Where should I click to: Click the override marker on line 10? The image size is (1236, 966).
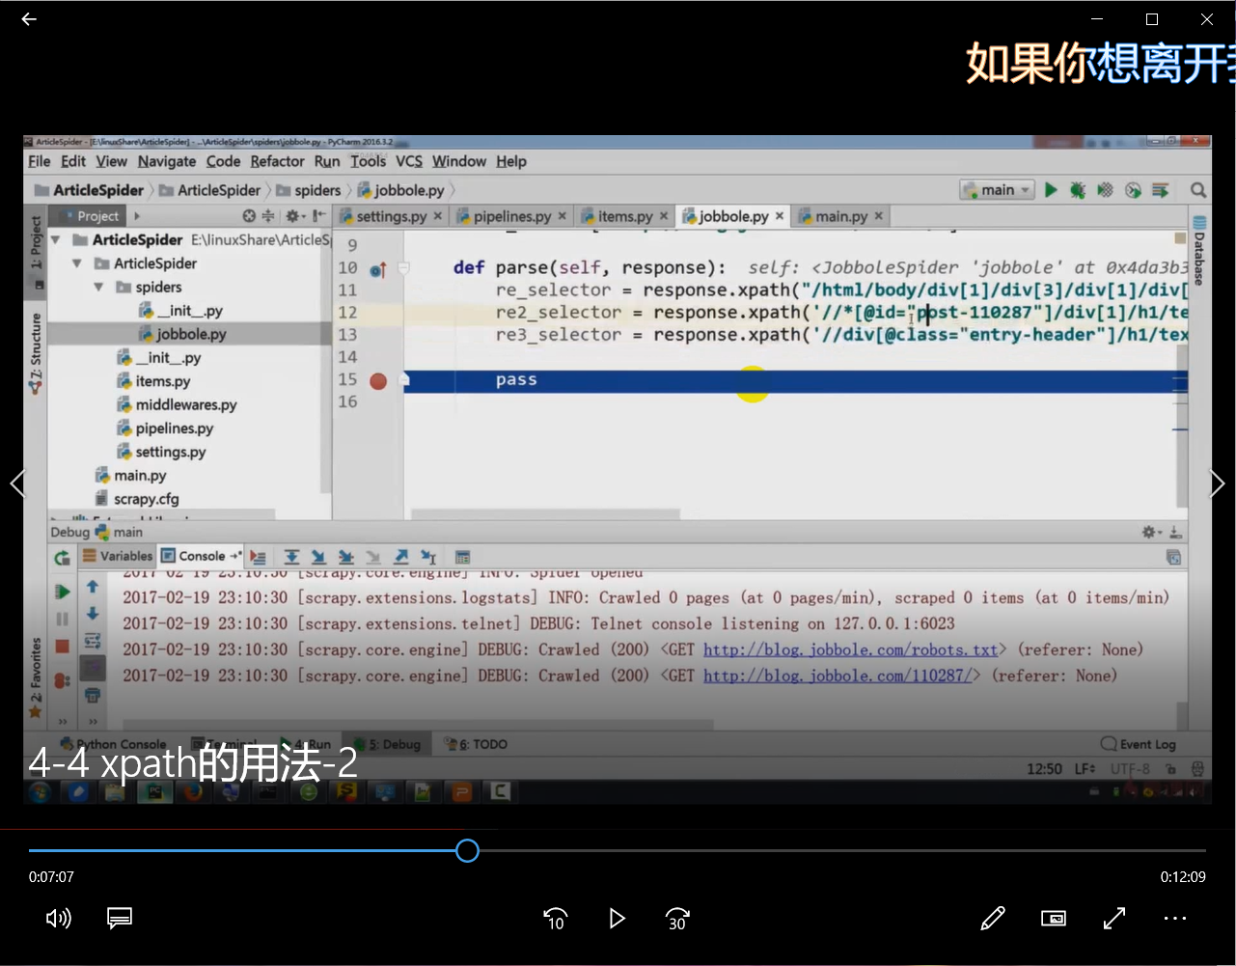pyautogui.click(x=378, y=269)
